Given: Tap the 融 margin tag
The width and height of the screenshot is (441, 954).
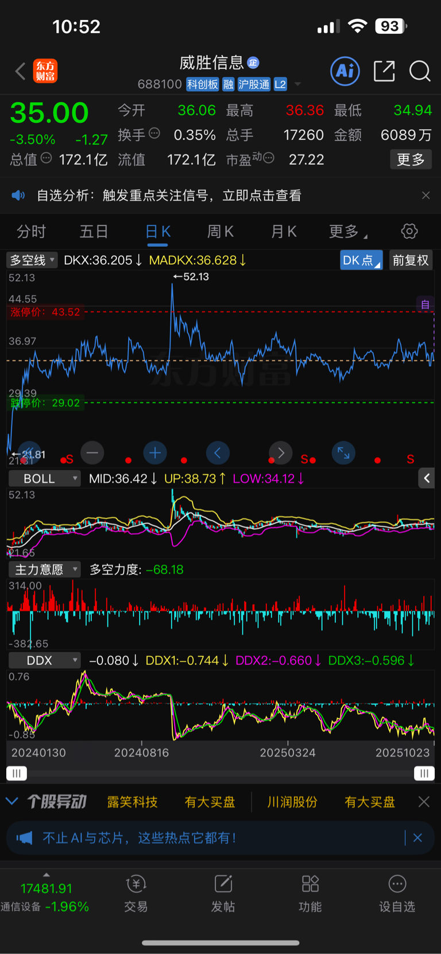Looking at the screenshot, I should click(229, 84).
